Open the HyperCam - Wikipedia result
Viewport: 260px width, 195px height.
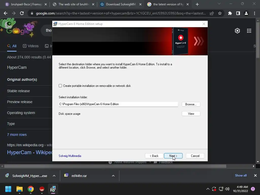[x=30, y=152]
